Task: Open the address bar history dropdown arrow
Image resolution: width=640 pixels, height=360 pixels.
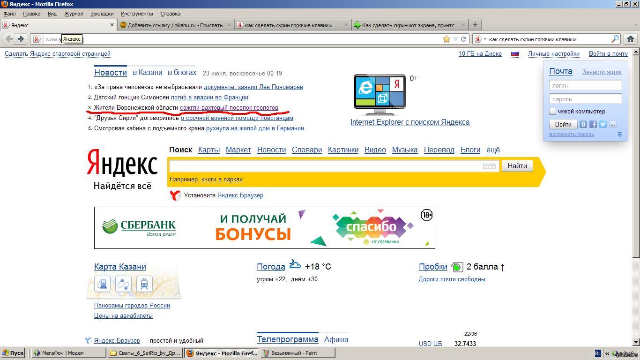Action: tap(455, 39)
